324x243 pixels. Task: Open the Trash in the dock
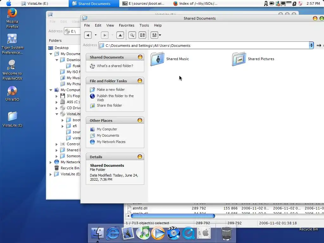(x=227, y=233)
